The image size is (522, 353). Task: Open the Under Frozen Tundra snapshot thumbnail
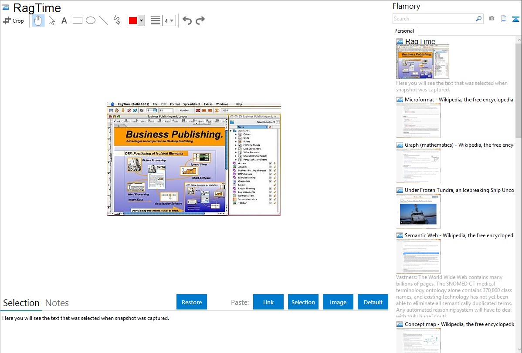point(418,211)
